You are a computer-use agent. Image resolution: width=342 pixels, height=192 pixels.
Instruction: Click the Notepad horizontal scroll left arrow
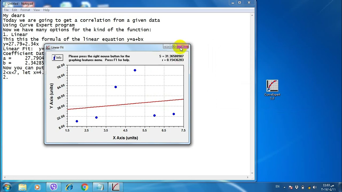pos(5,177)
